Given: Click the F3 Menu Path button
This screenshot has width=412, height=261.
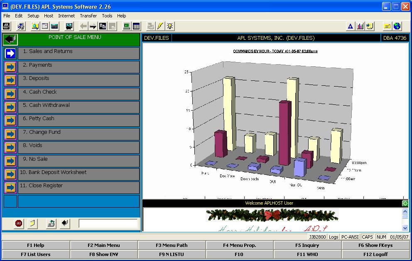Looking at the screenshot, I should point(172,245).
